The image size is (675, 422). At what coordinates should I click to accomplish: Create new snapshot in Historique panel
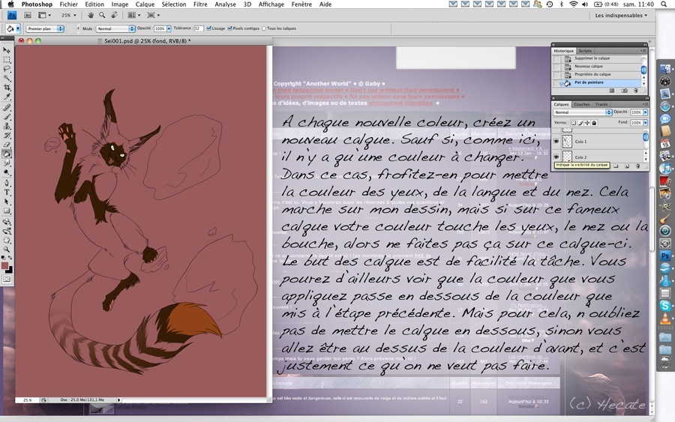click(x=624, y=91)
